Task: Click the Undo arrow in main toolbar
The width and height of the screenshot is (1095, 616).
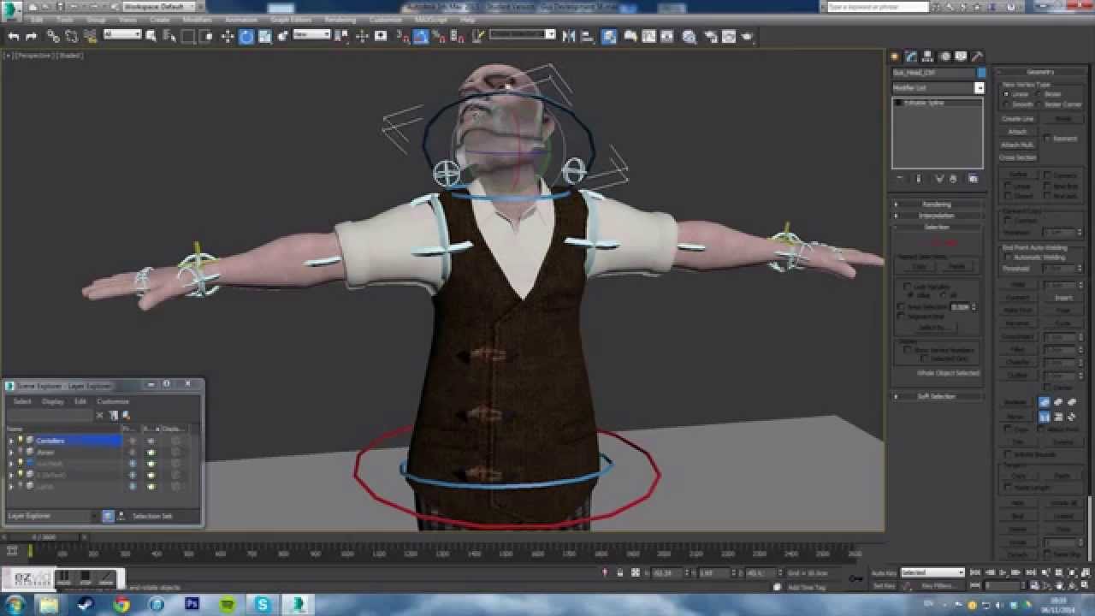Action: coord(14,36)
